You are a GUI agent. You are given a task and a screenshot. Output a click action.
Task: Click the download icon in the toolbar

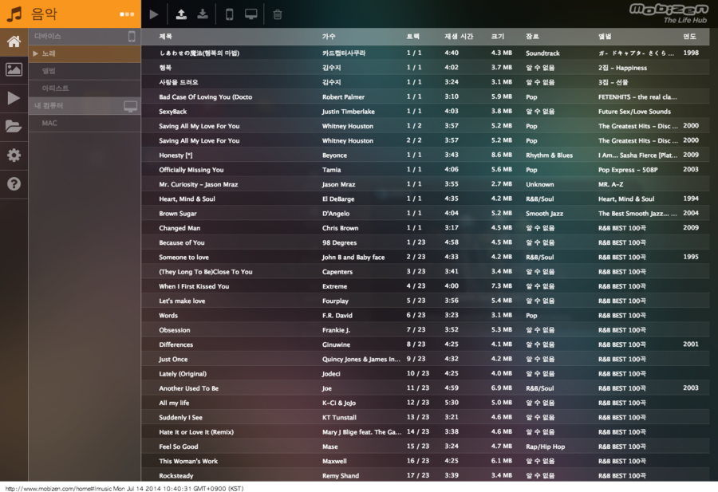point(203,14)
